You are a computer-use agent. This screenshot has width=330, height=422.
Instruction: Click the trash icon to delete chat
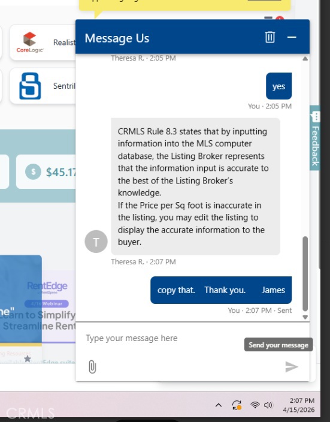pos(270,37)
